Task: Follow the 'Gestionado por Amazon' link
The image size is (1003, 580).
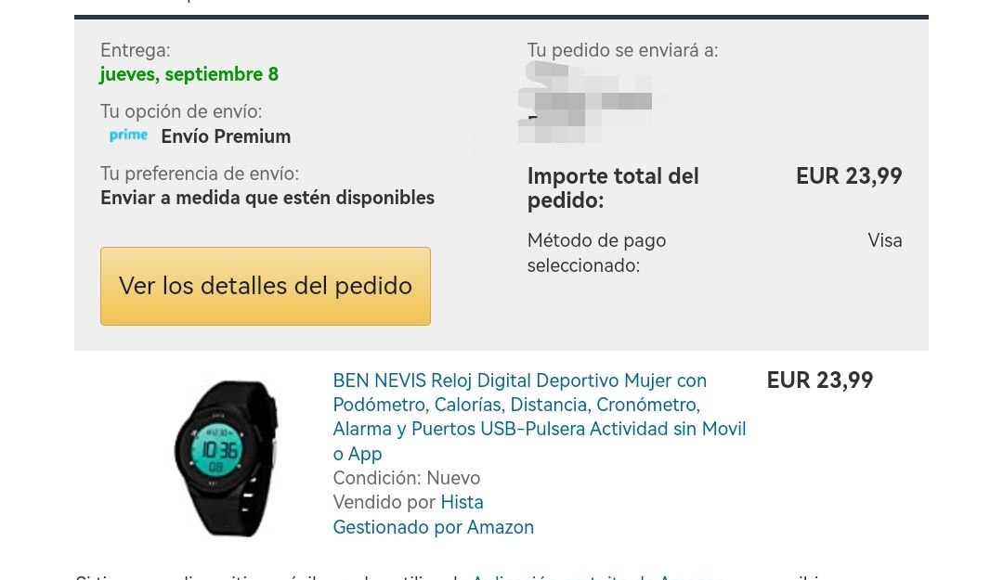Action: [433, 527]
